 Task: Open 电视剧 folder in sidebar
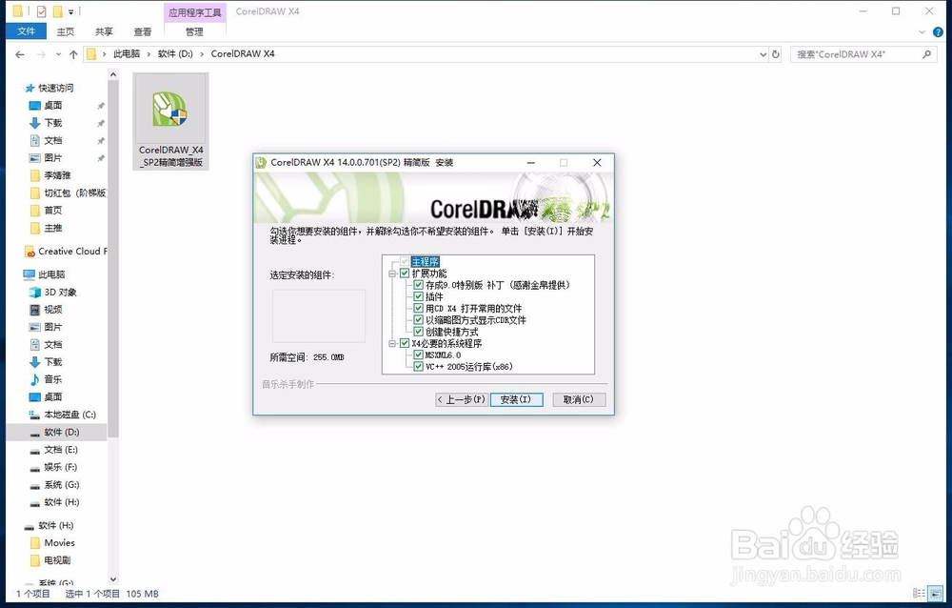point(56,560)
